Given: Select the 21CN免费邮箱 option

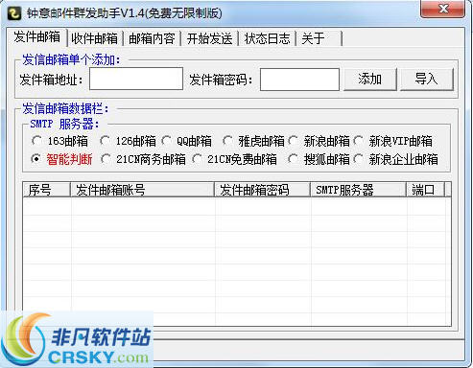Looking at the screenshot, I should click(x=234, y=159).
